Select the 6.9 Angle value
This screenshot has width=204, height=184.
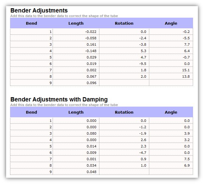187,165
